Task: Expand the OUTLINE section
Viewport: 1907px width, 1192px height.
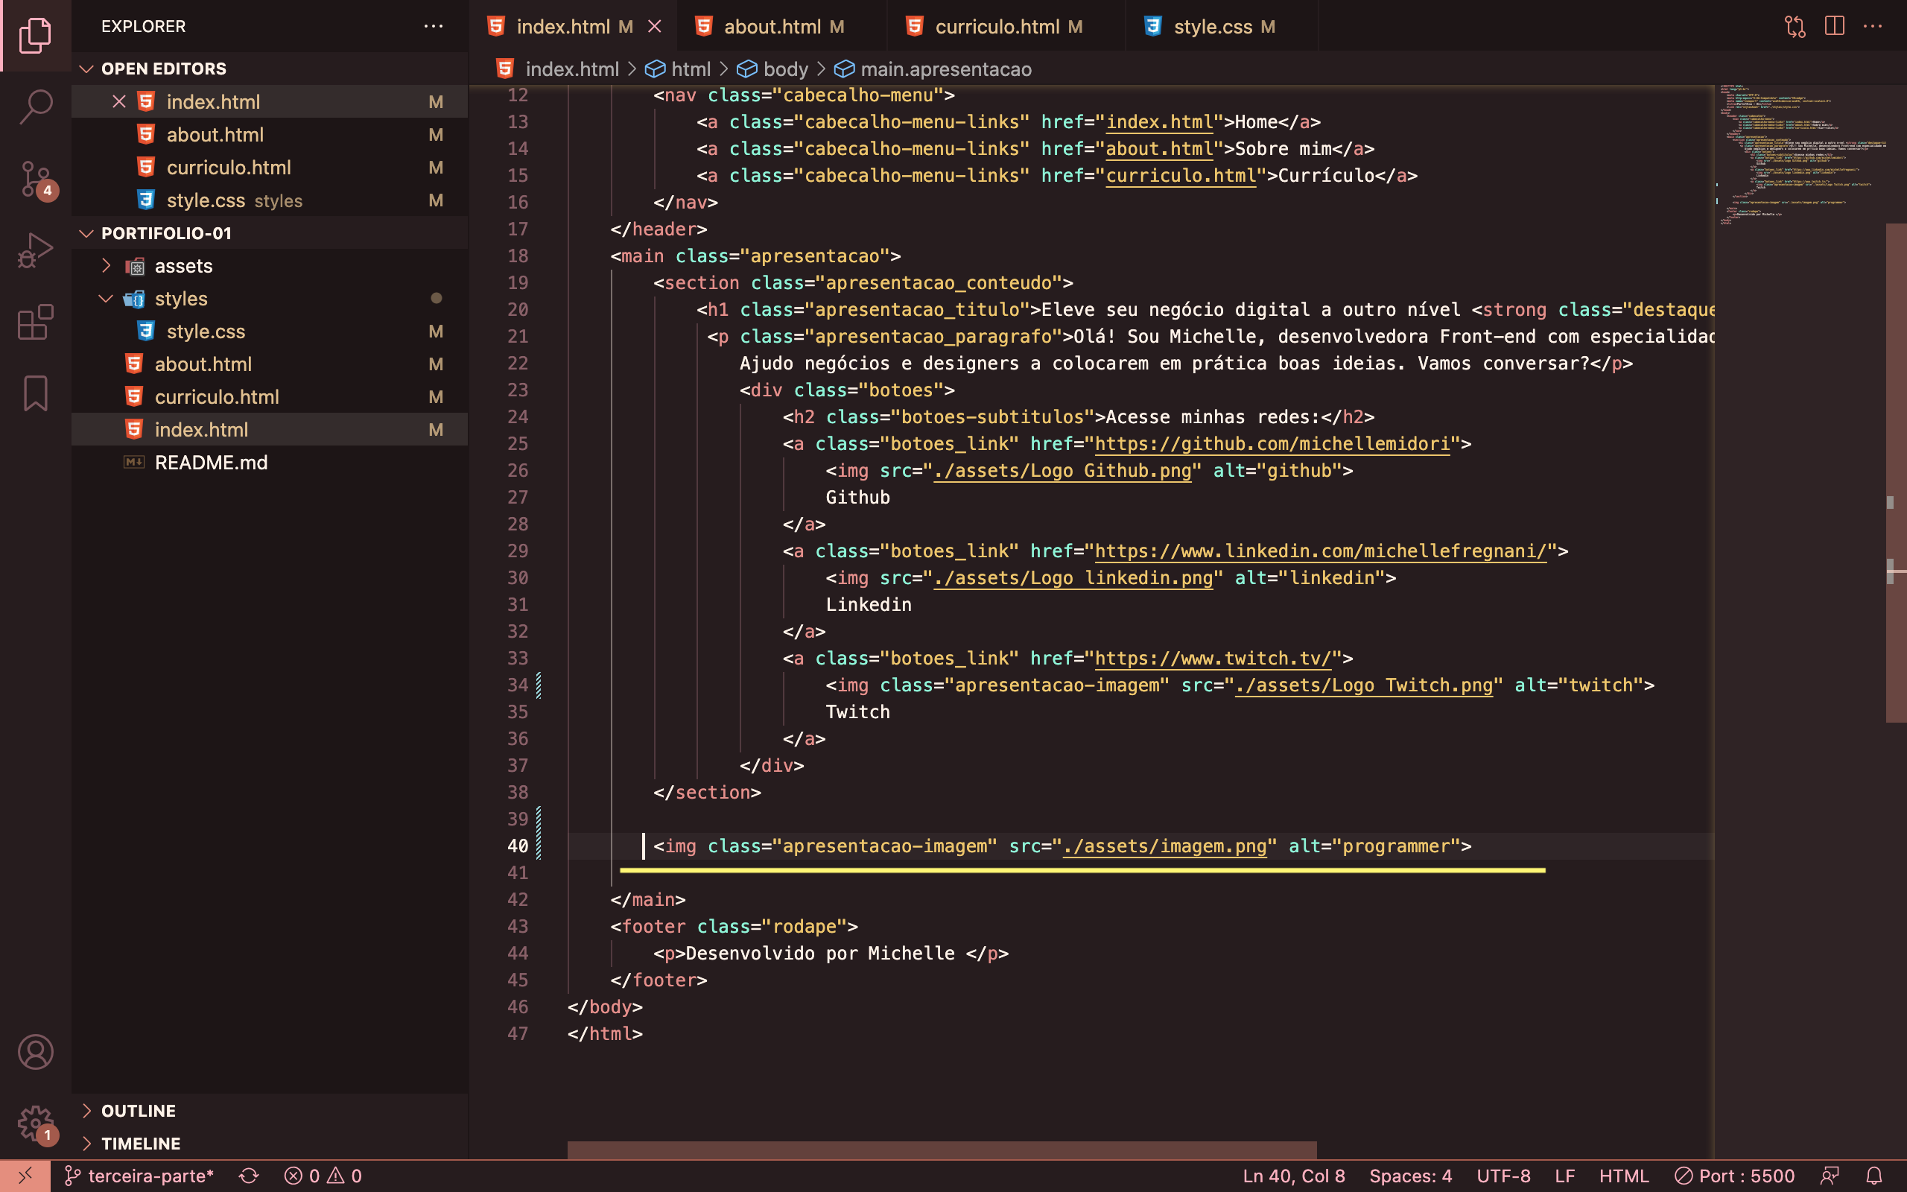Action: coord(270,1110)
